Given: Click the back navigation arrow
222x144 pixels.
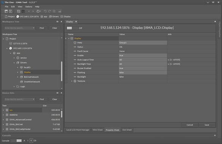Looking at the screenshot, I should (x=29, y=11).
